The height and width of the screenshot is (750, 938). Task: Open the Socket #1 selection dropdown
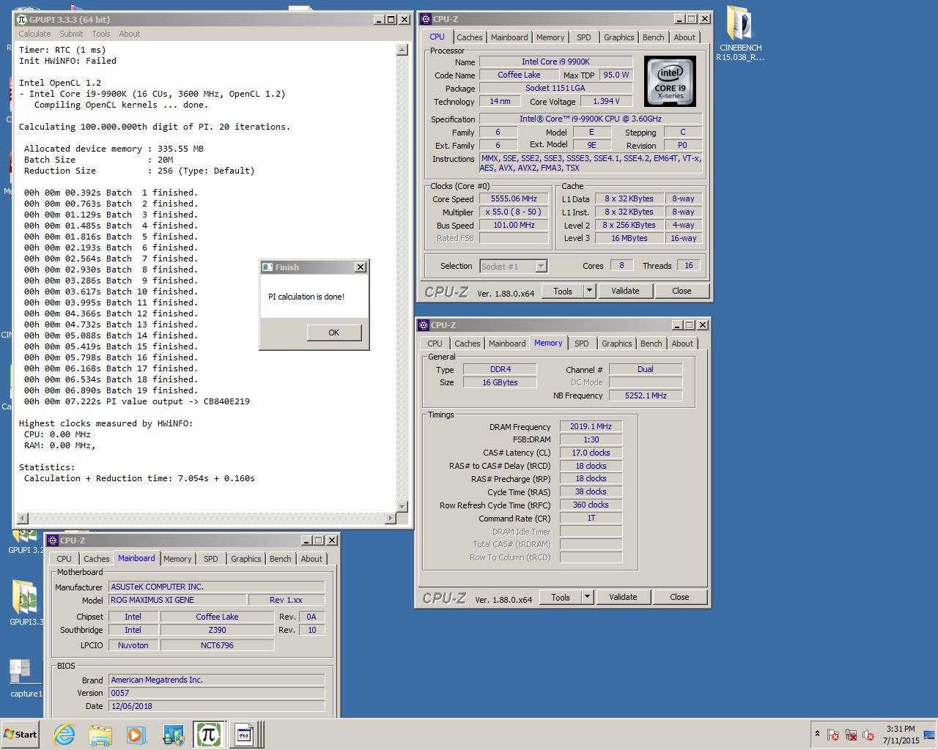(x=514, y=266)
